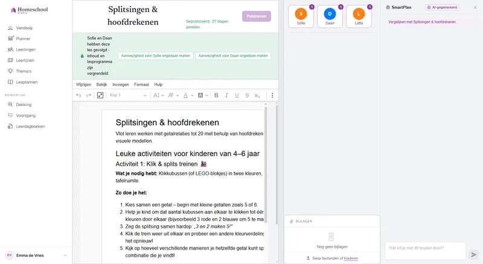Apply the current highlight background color
The height and width of the screenshot is (264, 483).
200,95
